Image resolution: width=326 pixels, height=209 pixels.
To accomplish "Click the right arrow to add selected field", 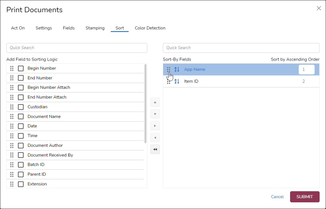I will pos(155,126).
